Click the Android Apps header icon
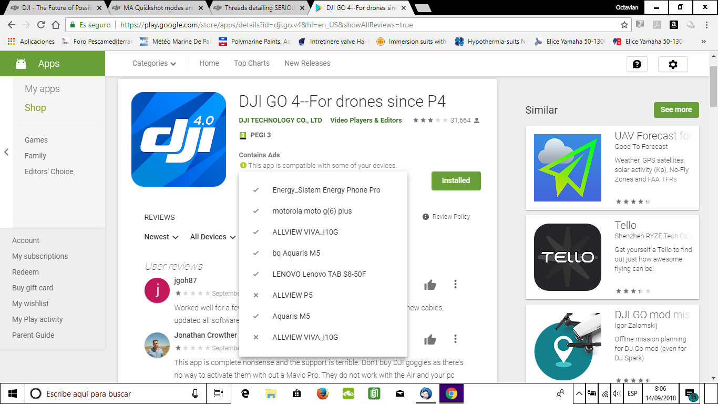Screen dimensions: 718x404 (21, 64)
